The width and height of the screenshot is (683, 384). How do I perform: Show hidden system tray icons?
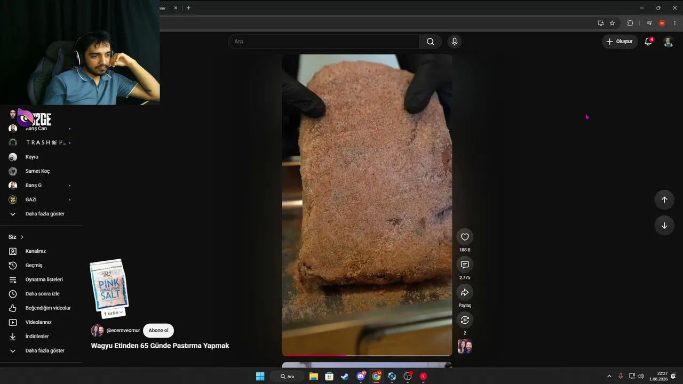[609, 377]
